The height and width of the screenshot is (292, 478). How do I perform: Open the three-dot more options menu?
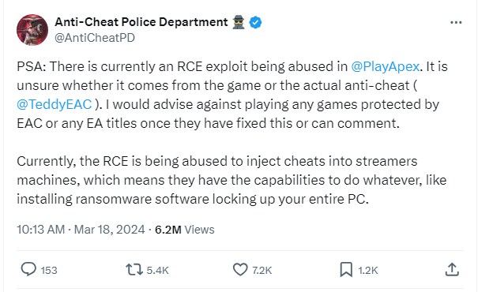pos(456,22)
